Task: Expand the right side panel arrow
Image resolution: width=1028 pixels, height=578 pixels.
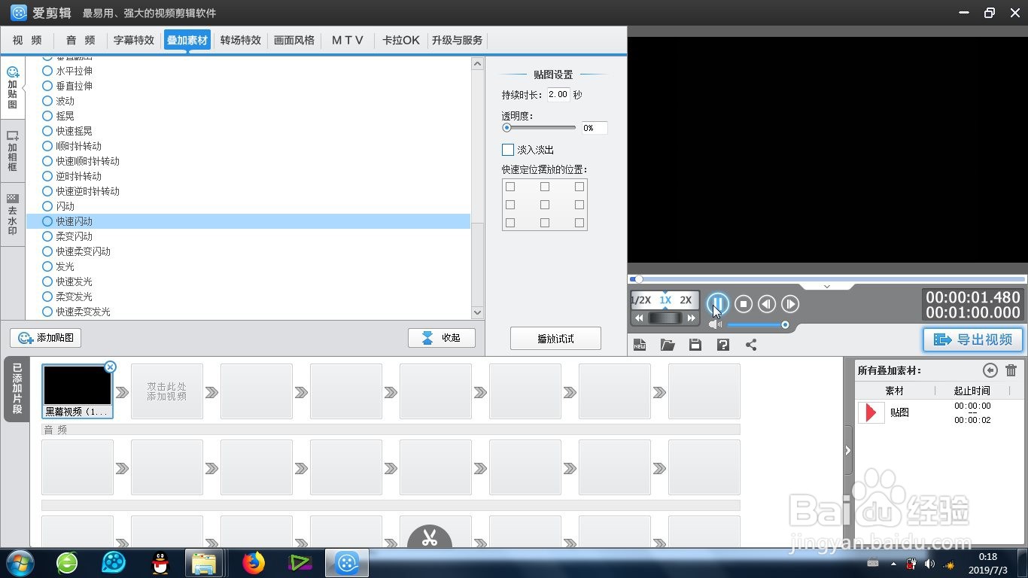Action: [x=847, y=449]
